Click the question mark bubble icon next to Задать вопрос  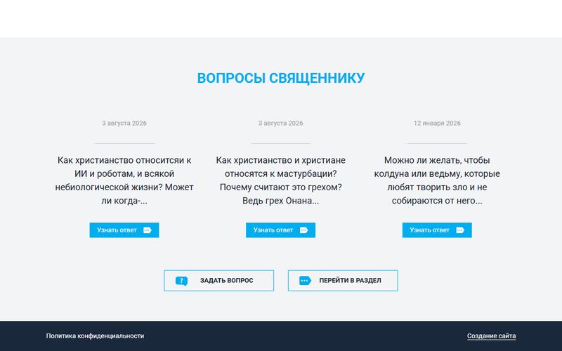182,282
